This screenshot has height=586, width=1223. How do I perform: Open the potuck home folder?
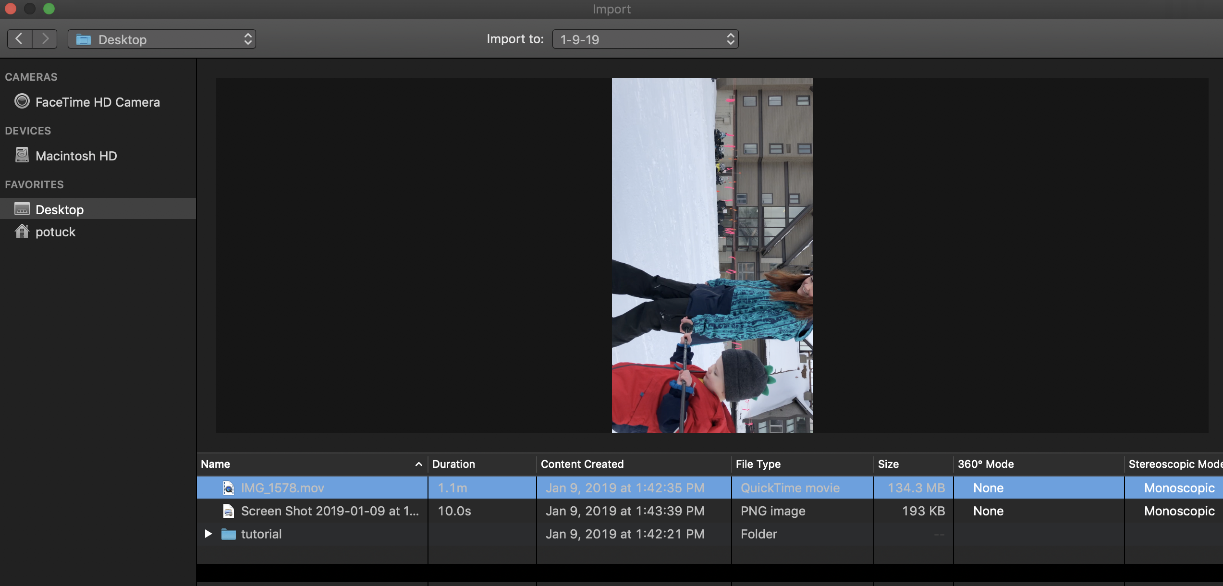55,232
